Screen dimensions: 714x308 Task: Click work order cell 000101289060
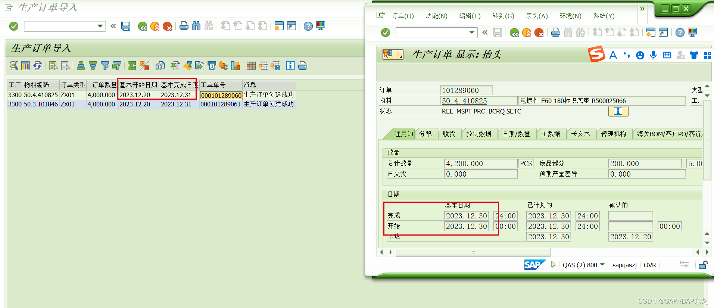pos(221,96)
